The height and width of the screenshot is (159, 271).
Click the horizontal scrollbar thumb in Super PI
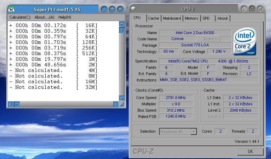pyautogui.click(x=17, y=104)
